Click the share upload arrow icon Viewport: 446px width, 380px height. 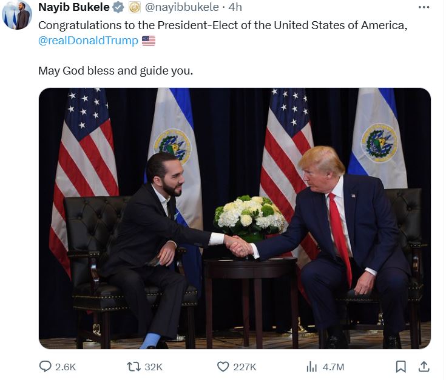[424, 367]
